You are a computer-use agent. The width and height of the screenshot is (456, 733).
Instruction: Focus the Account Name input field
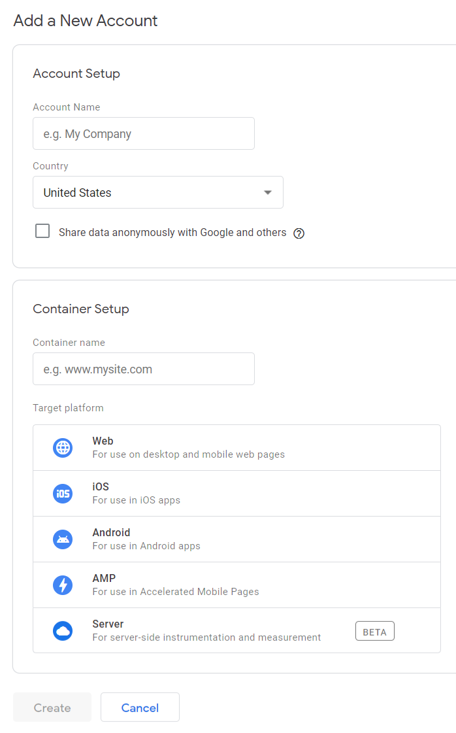pyautogui.click(x=144, y=133)
